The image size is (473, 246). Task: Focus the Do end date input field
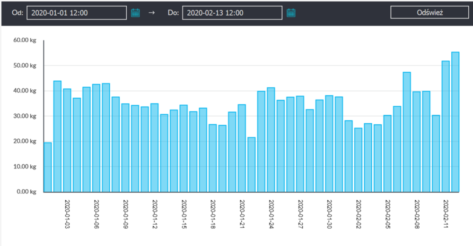232,13
